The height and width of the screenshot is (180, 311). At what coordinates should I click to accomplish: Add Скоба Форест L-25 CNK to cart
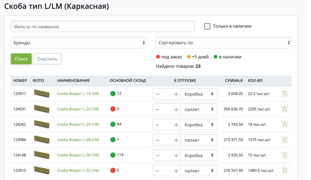[284, 124]
